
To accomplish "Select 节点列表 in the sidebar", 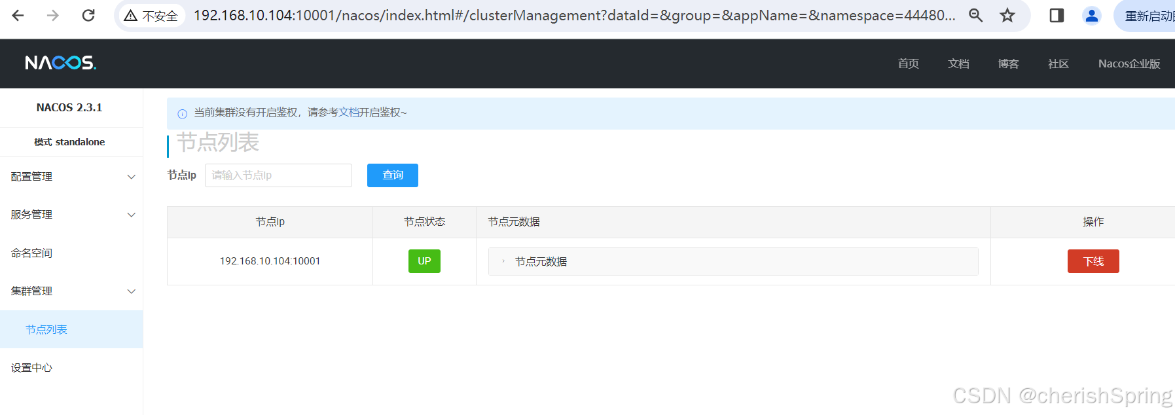I will click(x=71, y=329).
